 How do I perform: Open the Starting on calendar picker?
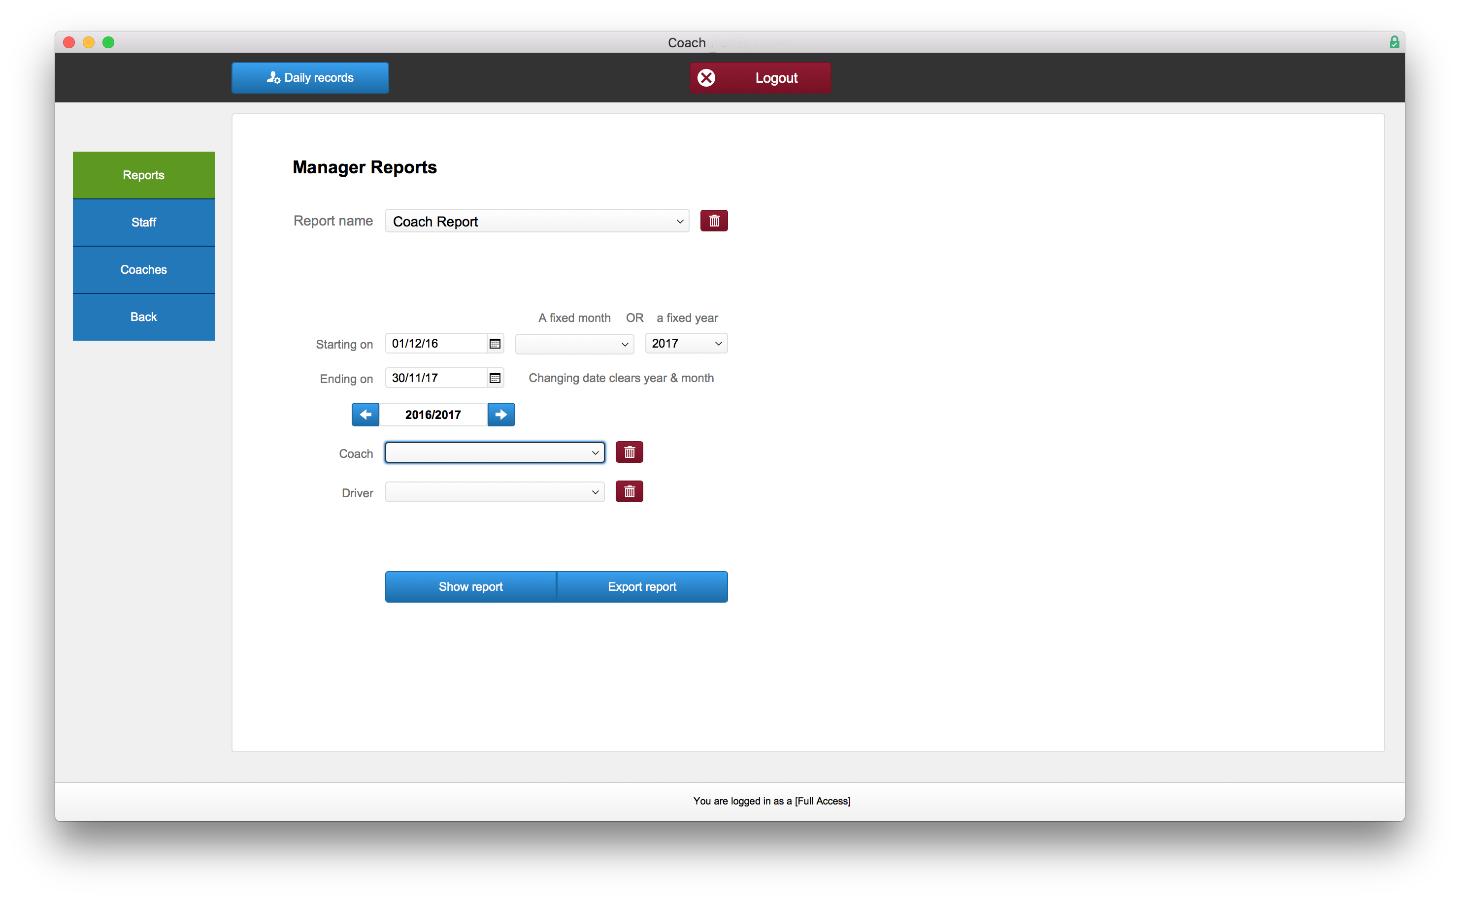(494, 344)
